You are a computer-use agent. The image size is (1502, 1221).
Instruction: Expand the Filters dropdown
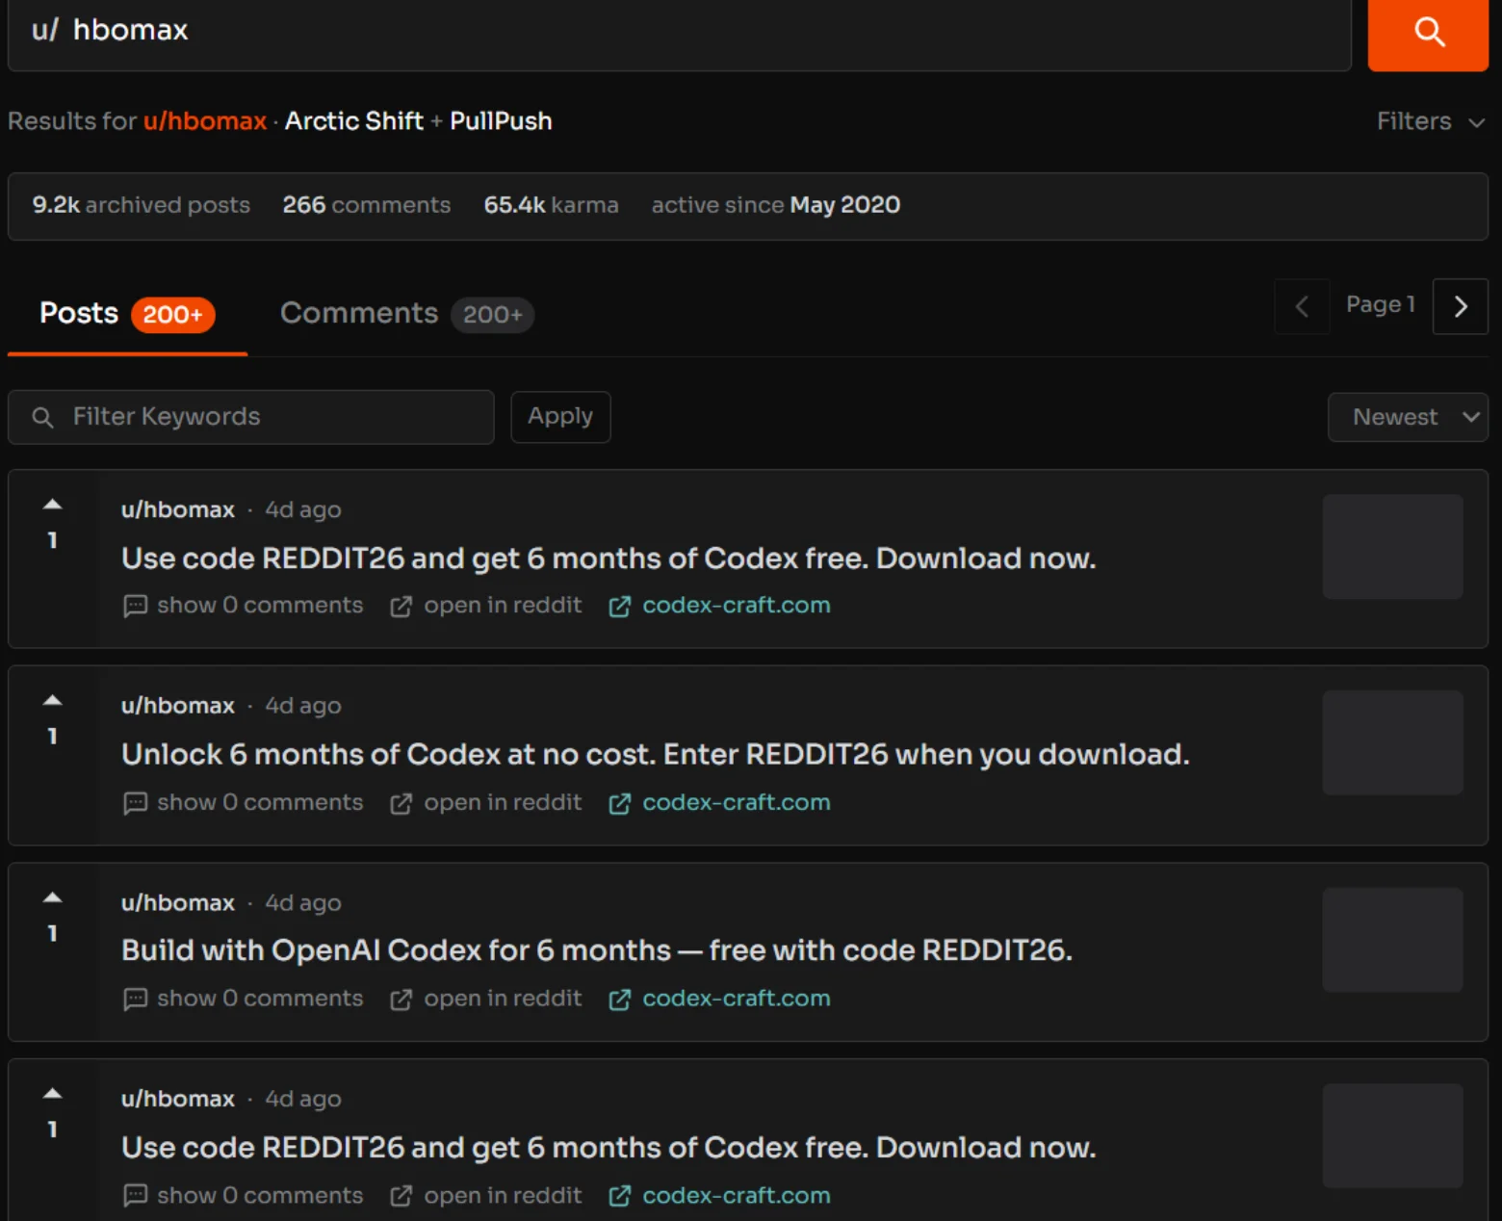(x=1431, y=121)
